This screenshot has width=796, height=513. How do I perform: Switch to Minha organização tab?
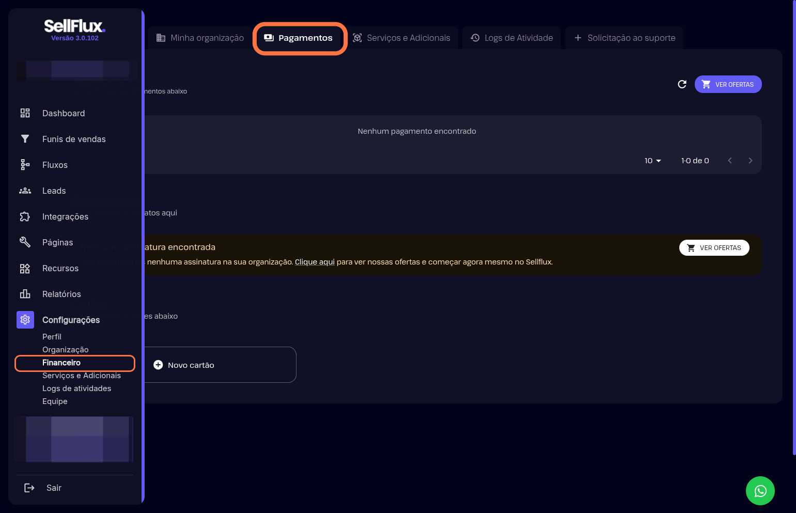coord(200,38)
